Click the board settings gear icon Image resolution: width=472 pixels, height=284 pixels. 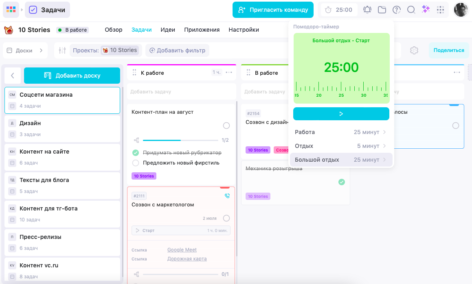point(414,50)
